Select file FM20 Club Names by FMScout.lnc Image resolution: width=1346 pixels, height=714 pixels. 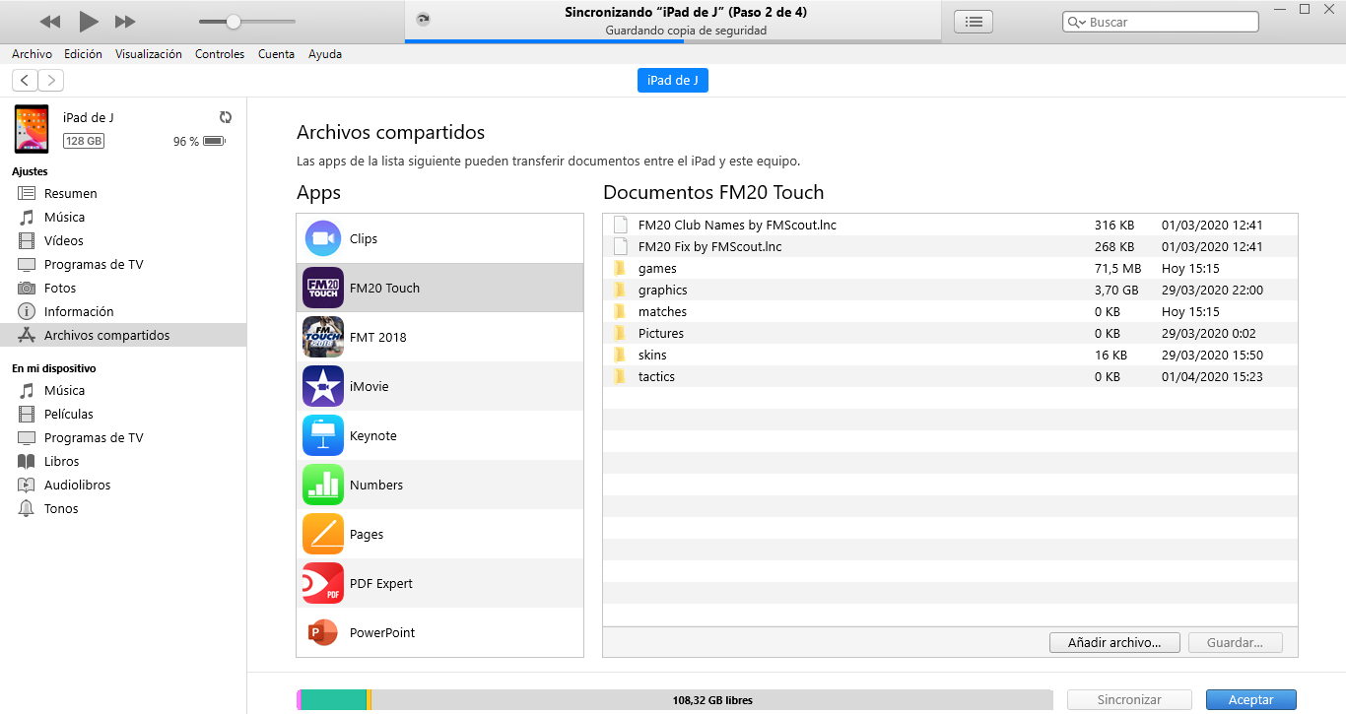coord(950,225)
